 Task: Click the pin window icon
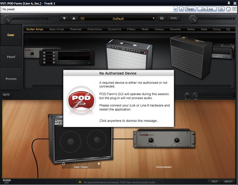click(229, 3)
